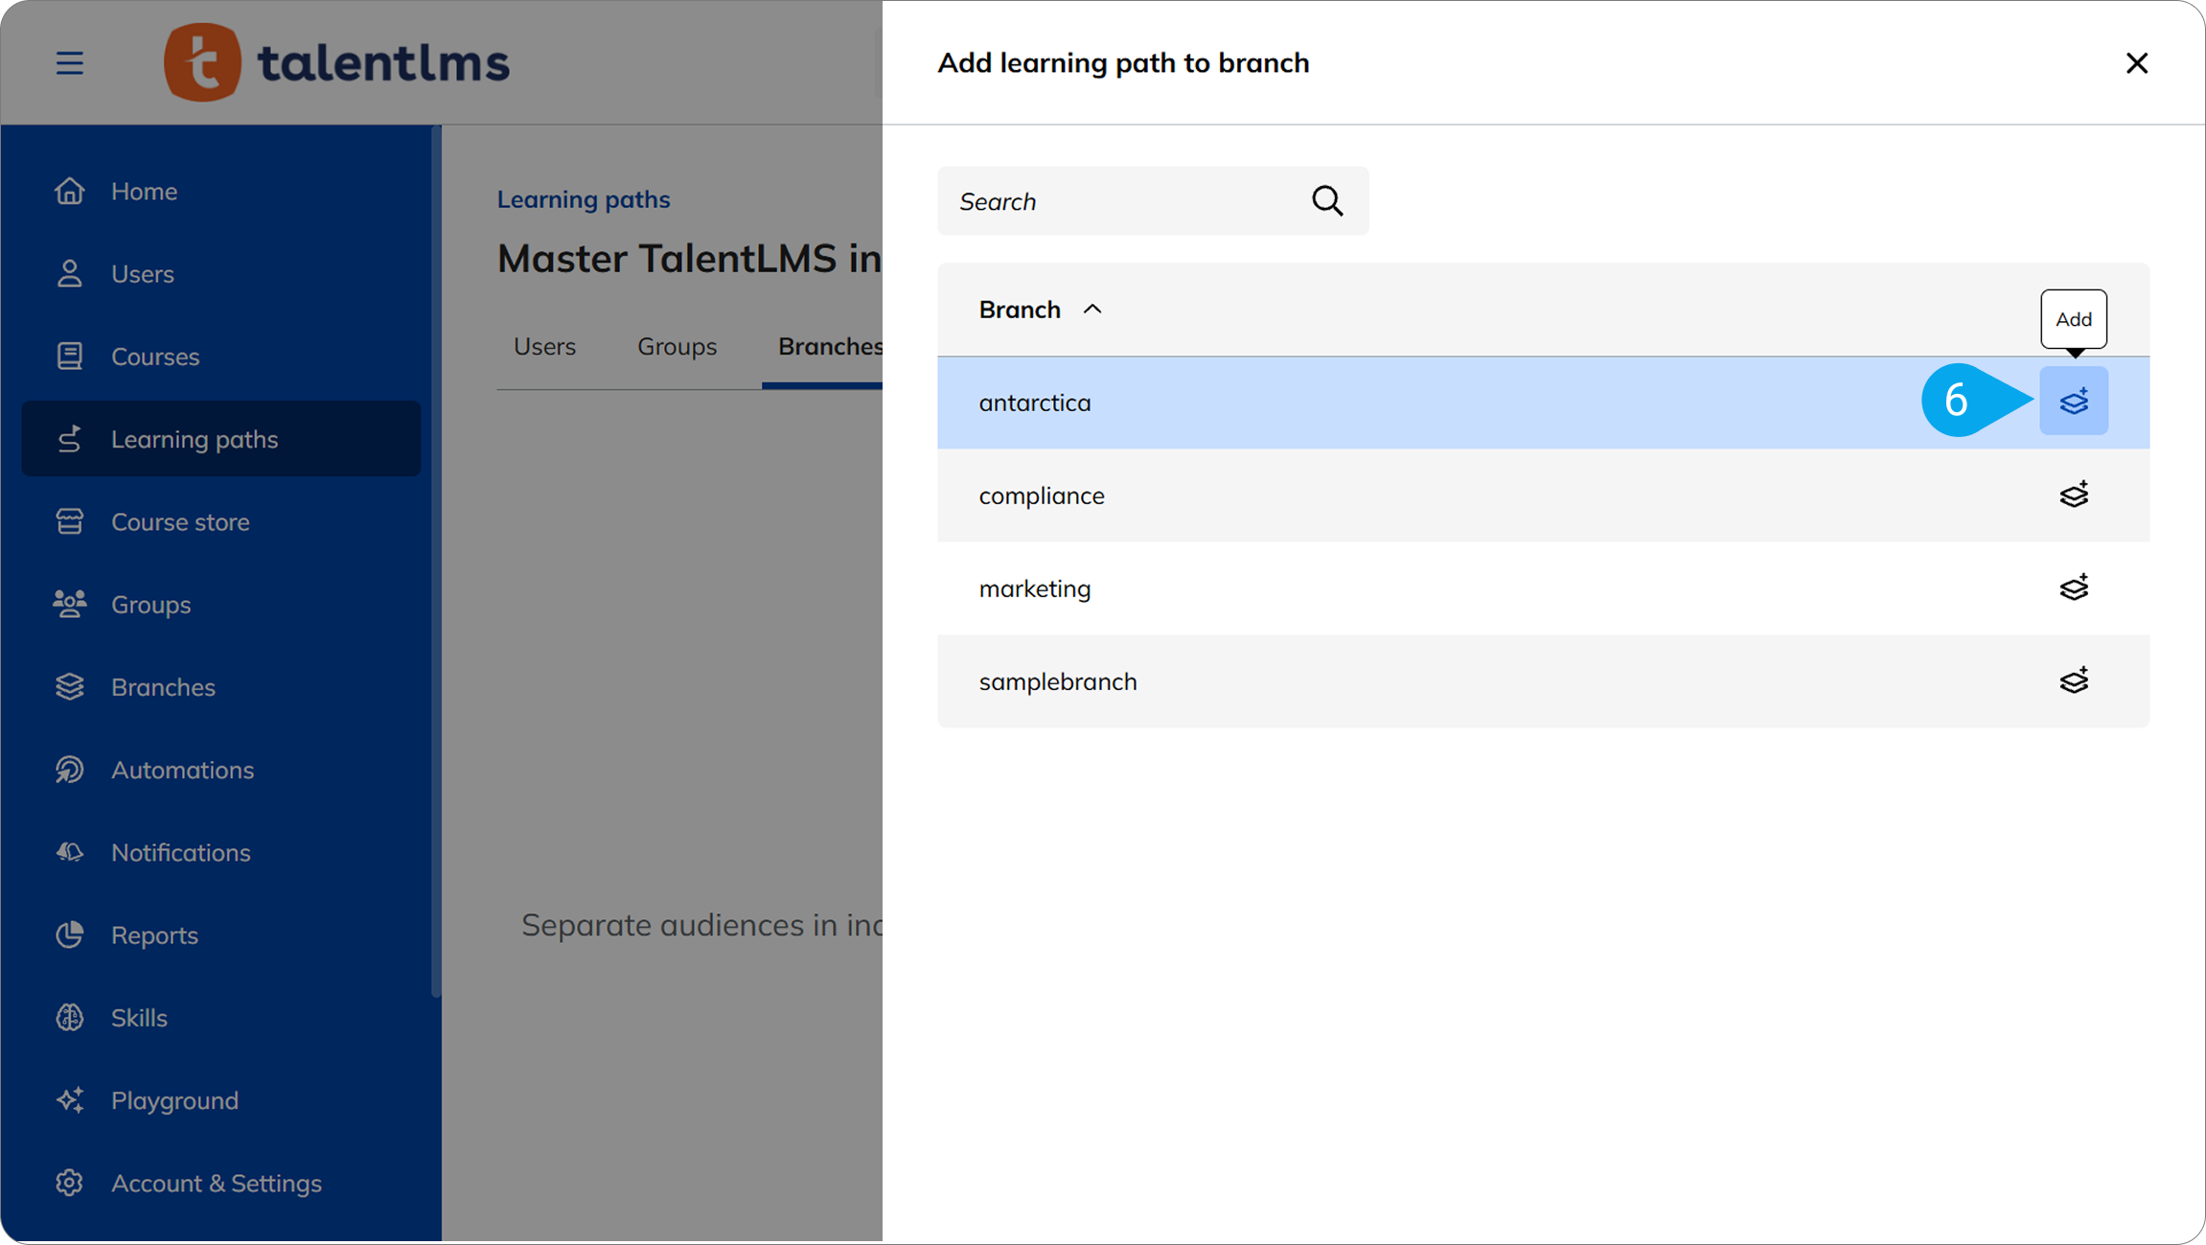This screenshot has width=2206, height=1245.
Task: Click the hamburger menu icon
Action: 69,63
